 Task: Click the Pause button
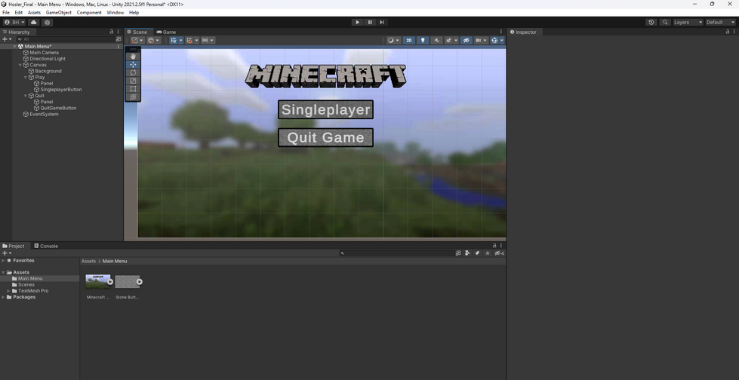[370, 22]
